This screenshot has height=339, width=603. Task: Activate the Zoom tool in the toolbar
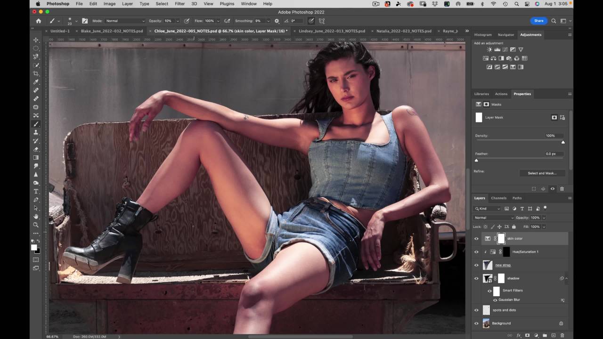[x=36, y=225]
